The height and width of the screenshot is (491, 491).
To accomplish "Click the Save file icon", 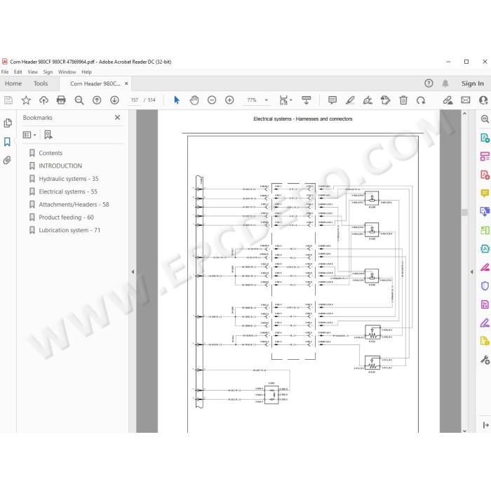I will click(x=8, y=100).
